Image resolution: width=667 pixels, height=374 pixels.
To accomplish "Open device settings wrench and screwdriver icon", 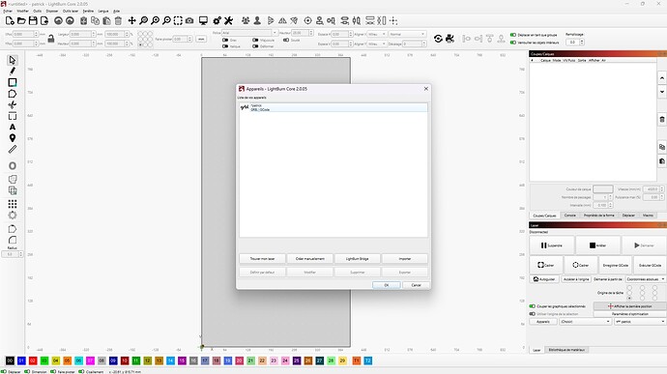I will (228, 20).
